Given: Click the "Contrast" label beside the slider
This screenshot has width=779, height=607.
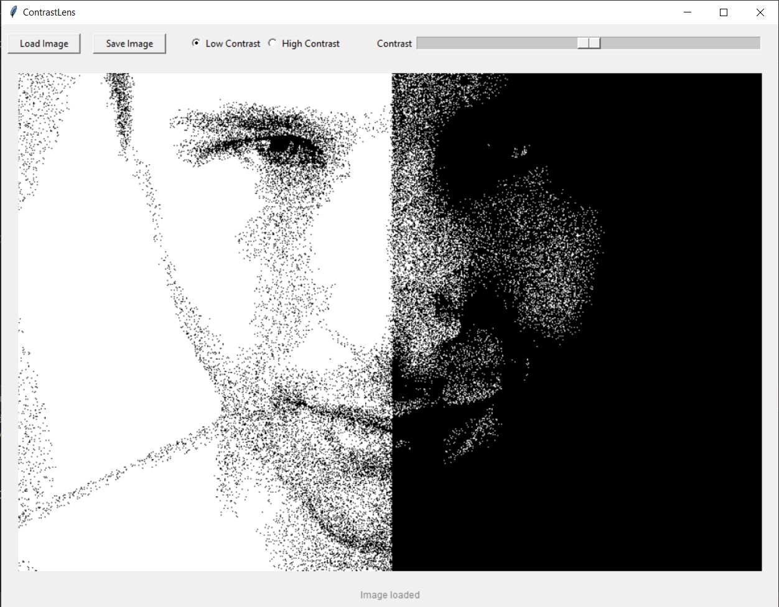Looking at the screenshot, I should [394, 44].
